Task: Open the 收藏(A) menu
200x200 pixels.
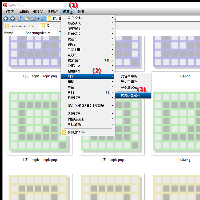Action: (x=53, y=12)
